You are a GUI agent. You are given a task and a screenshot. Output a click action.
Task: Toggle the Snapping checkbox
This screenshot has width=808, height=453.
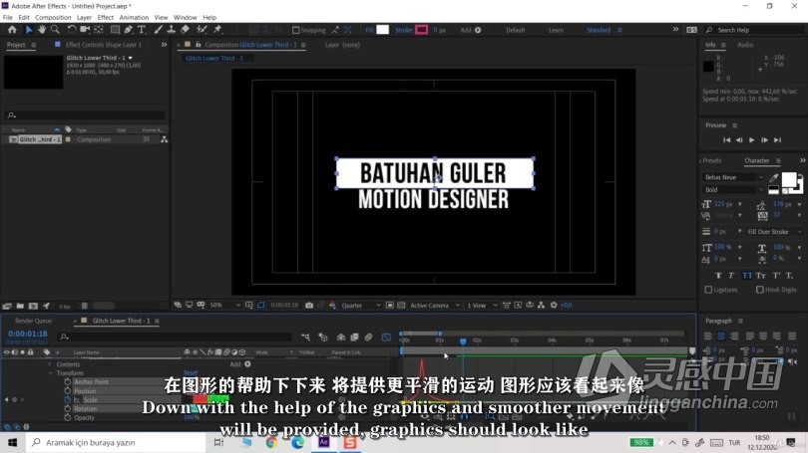pyautogui.click(x=296, y=30)
